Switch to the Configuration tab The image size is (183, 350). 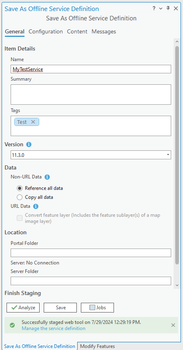[x=46, y=31]
